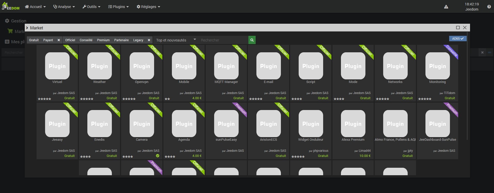This screenshot has width=494, height=193.
Task: Click the Jeedom logo home icon
Action: [11, 6]
